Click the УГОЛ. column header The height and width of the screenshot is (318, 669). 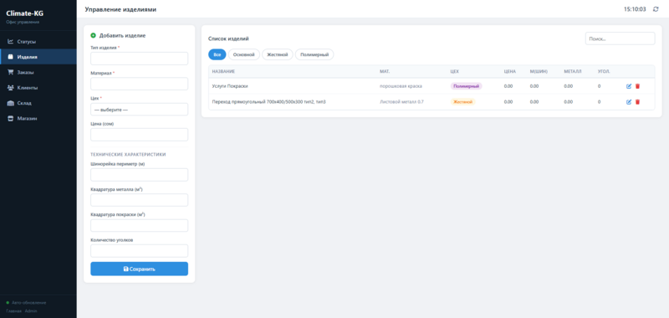coord(604,71)
